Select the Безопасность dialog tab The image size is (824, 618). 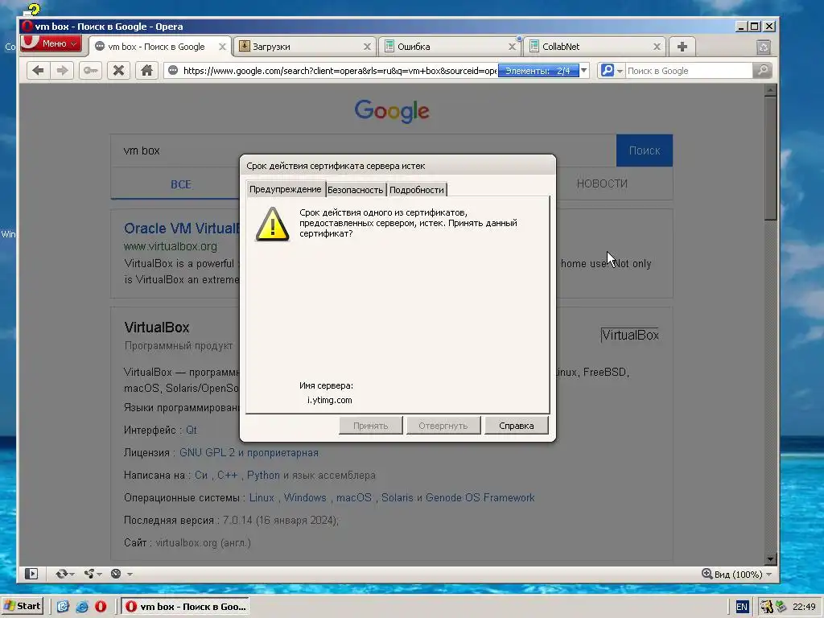(x=355, y=190)
